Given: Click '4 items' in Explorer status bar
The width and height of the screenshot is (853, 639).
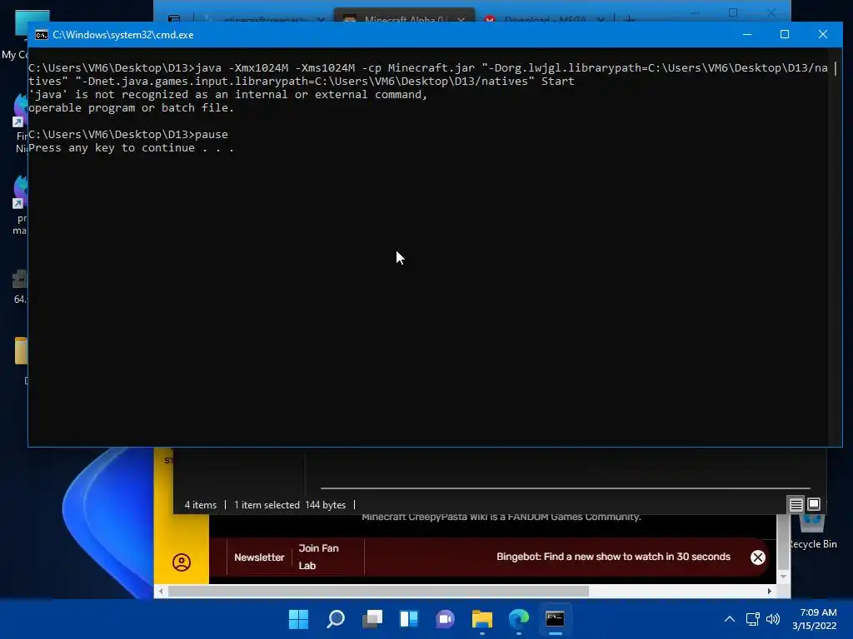Looking at the screenshot, I should [x=200, y=505].
